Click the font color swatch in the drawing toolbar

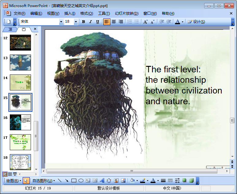[x=153, y=181]
